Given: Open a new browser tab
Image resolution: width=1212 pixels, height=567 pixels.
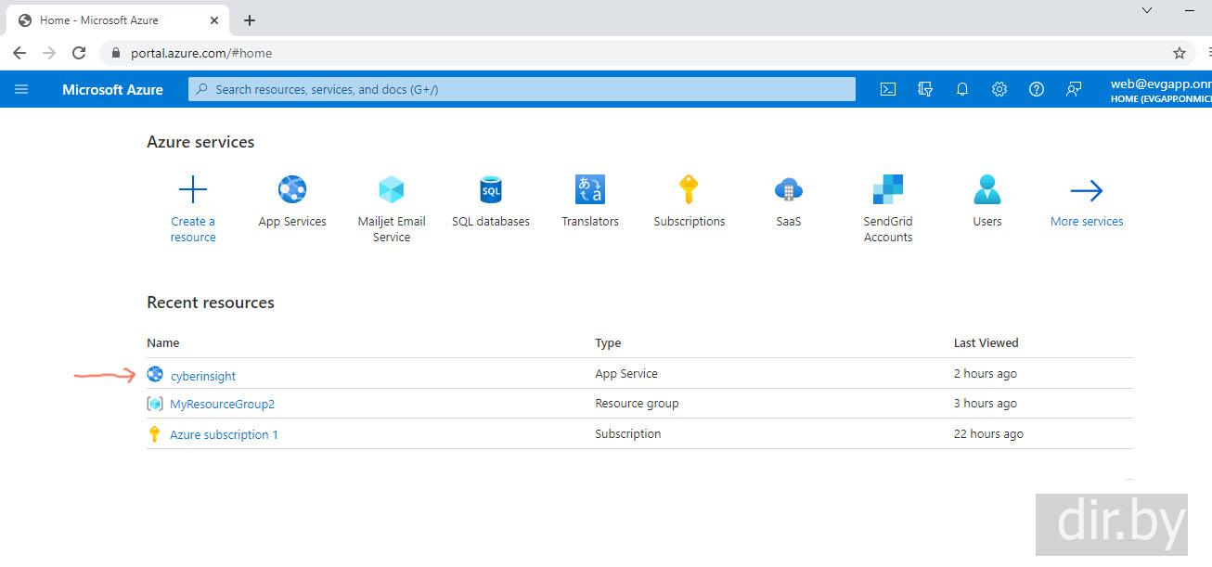Looking at the screenshot, I should pyautogui.click(x=250, y=20).
